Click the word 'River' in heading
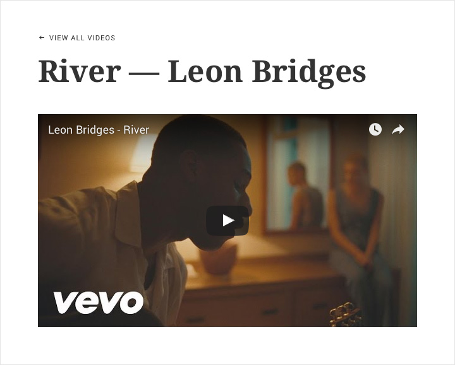The height and width of the screenshot is (365, 455). (x=80, y=71)
